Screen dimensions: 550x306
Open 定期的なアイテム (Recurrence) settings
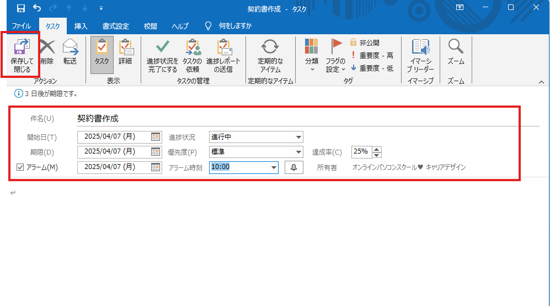coord(270,55)
